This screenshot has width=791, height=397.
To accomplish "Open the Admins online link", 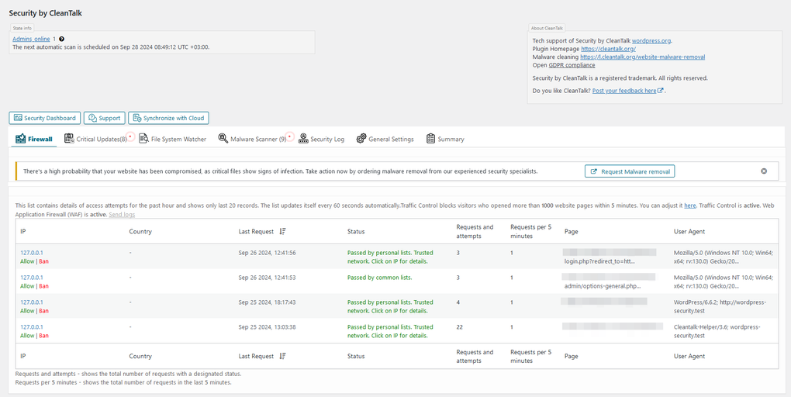I will click(x=31, y=39).
